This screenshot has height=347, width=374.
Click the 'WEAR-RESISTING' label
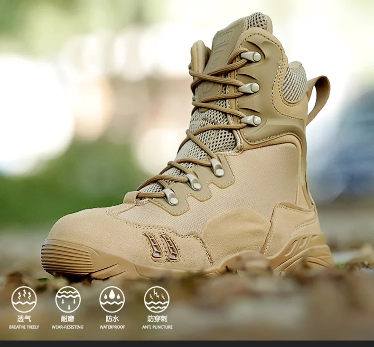(x=68, y=327)
